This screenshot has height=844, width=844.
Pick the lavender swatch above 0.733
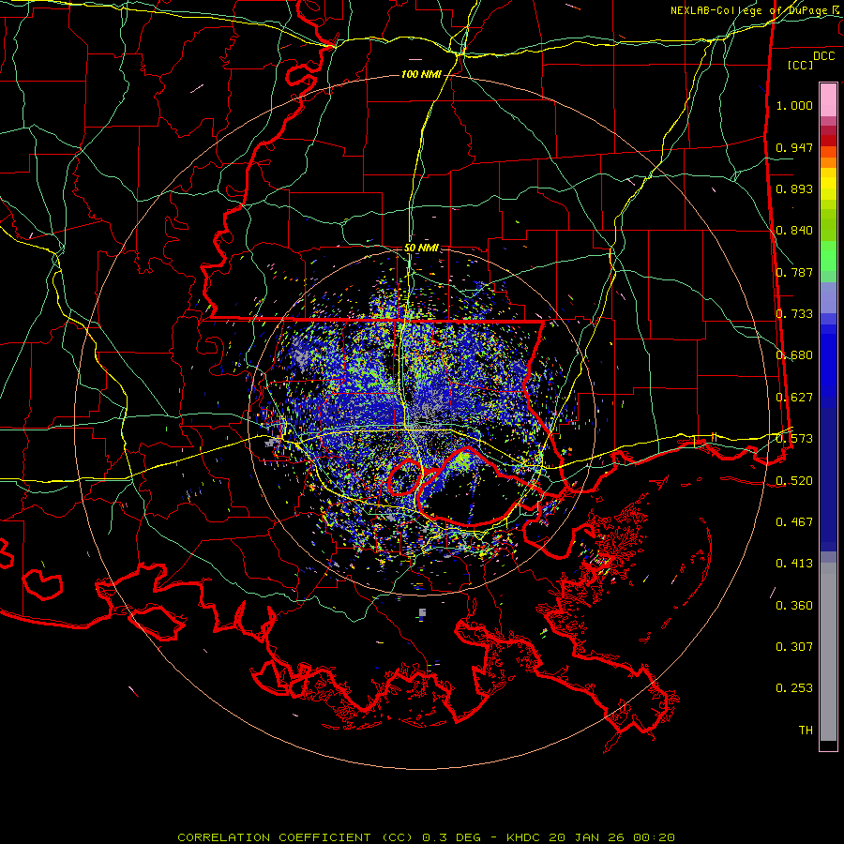[x=828, y=297]
